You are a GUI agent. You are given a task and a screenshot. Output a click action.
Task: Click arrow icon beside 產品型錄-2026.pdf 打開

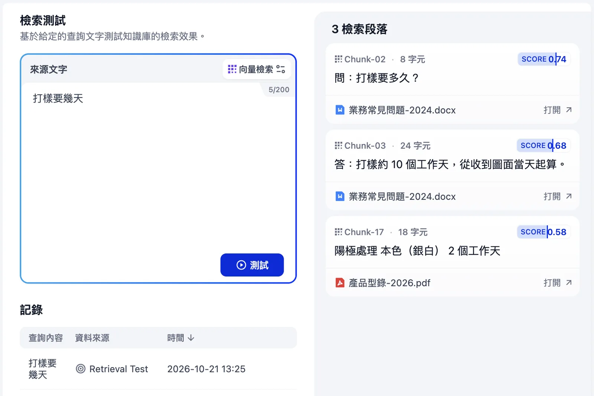click(569, 283)
